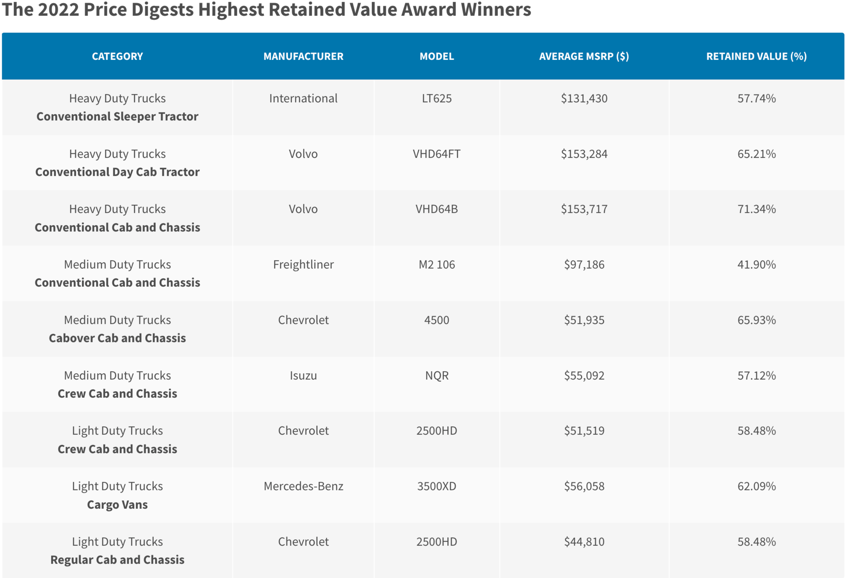Click the $51,519 MSRP value
The width and height of the screenshot is (846, 578).
[584, 430]
